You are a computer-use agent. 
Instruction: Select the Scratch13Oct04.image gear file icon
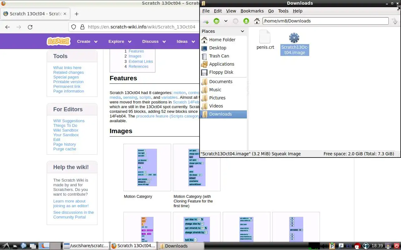click(294, 38)
